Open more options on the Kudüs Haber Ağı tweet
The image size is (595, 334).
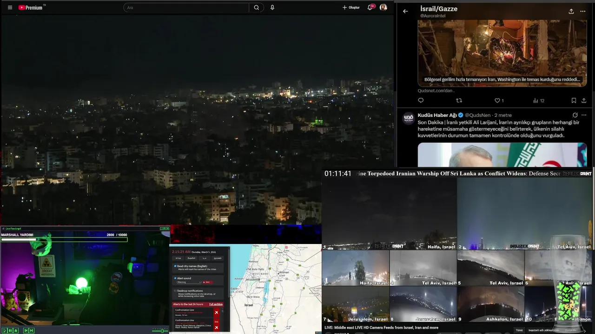[x=584, y=115]
